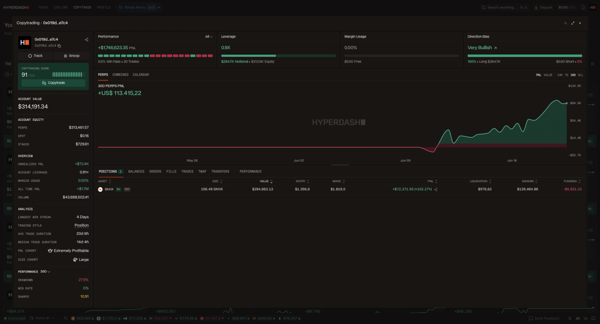The height and width of the screenshot is (324, 600).
Task: Expand the copytrading panel with the expand icon
Action: [573, 23]
